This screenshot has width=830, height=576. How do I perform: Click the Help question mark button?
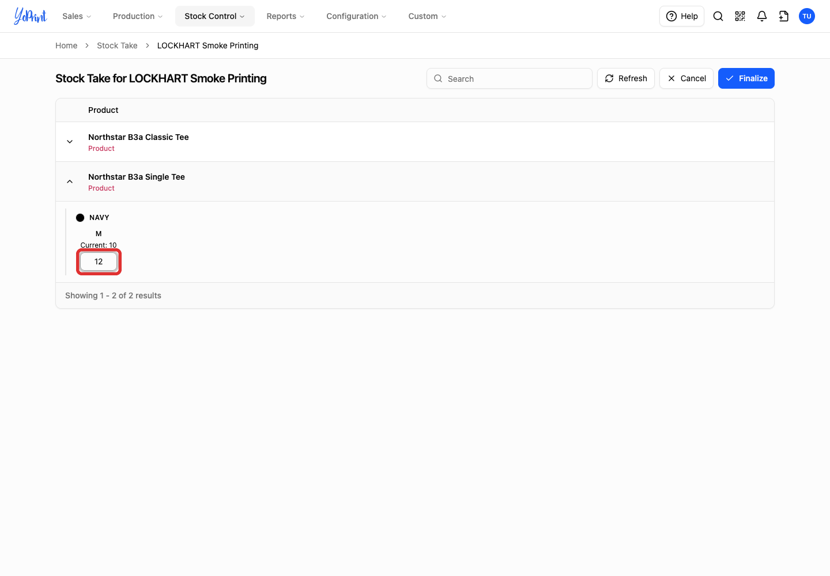click(682, 16)
